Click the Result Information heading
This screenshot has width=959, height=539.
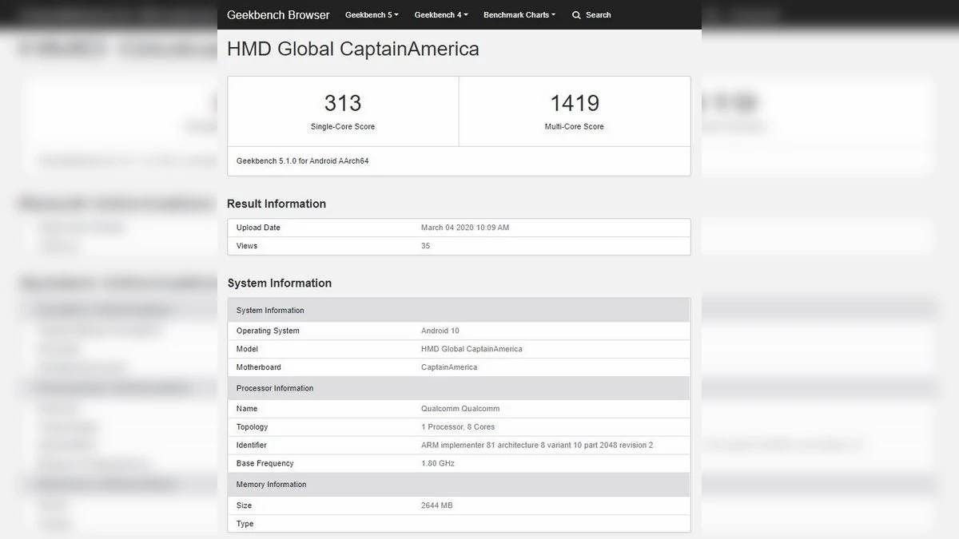pos(276,204)
